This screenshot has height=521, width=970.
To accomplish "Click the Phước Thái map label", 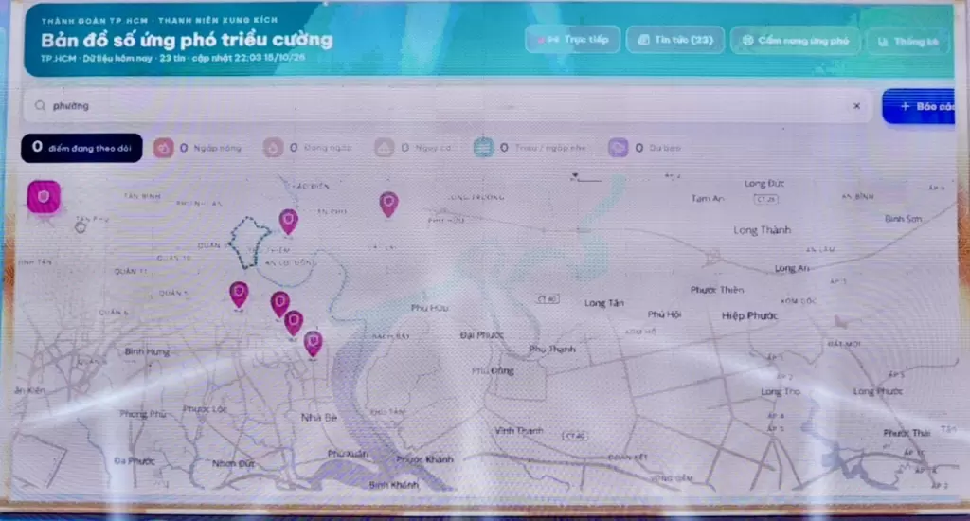I will click(907, 433).
